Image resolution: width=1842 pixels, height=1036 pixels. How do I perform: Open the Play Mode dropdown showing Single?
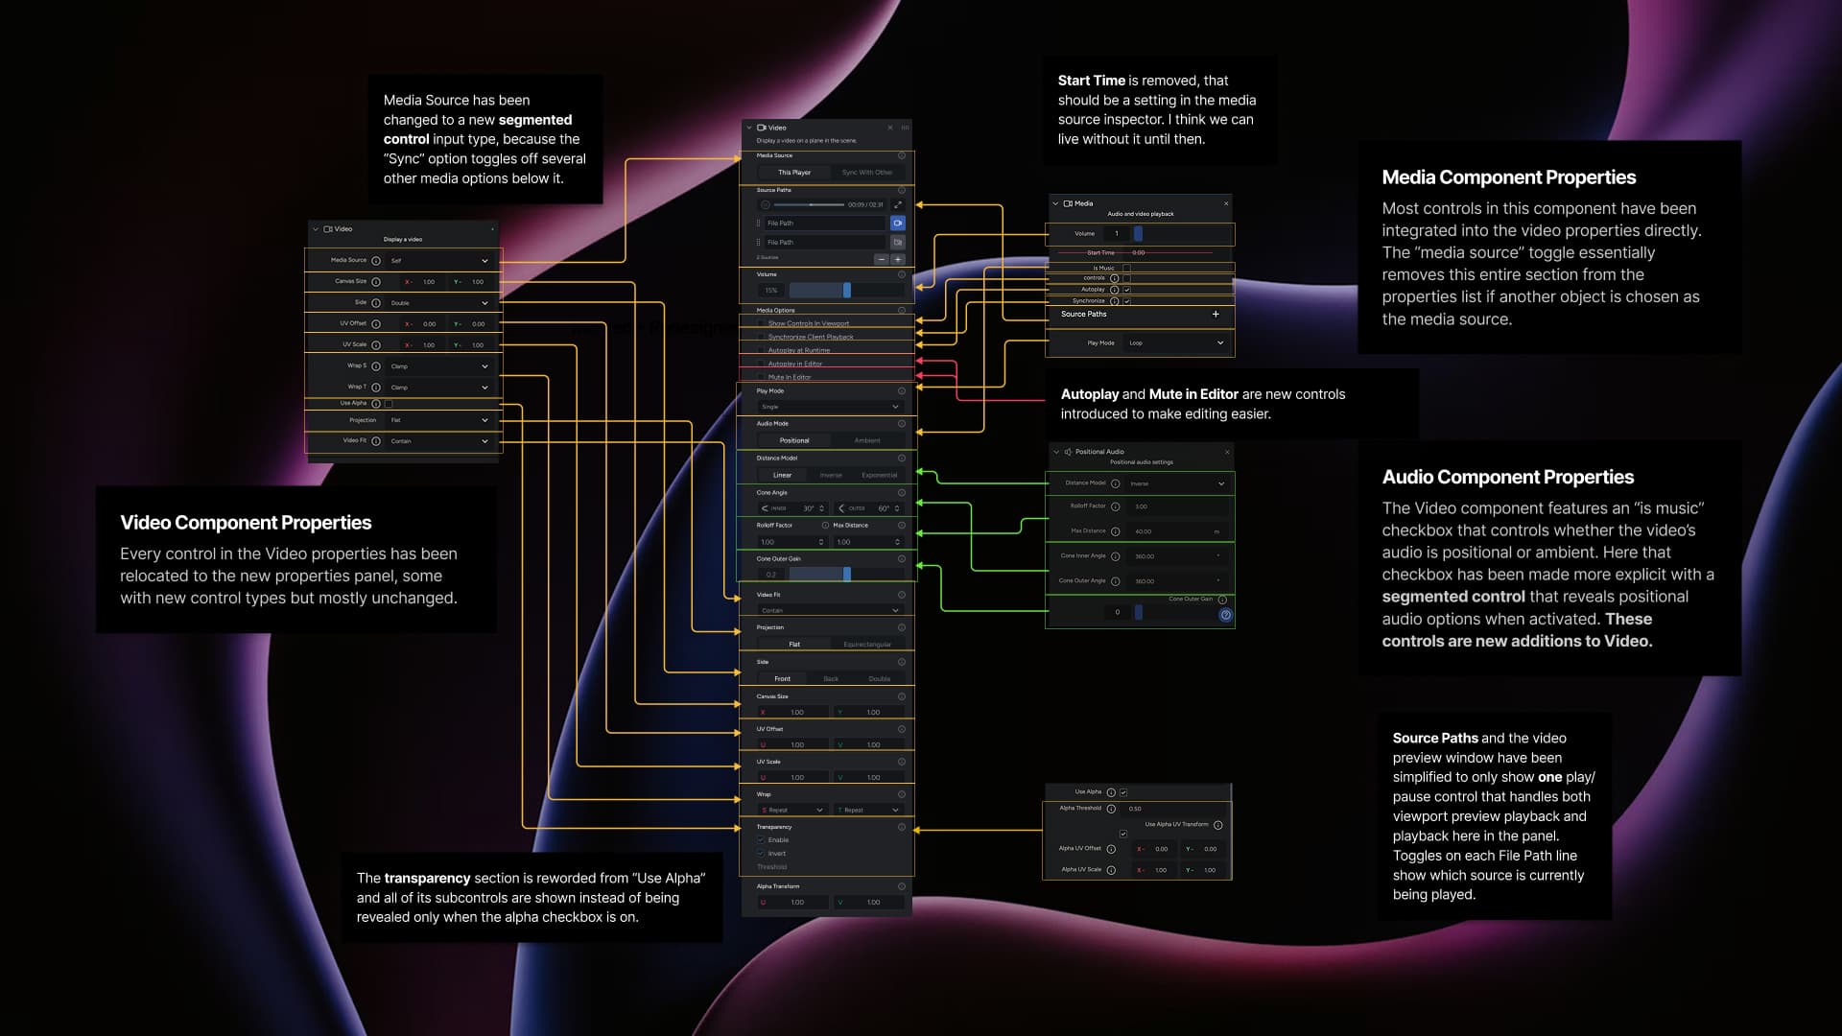click(x=828, y=407)
